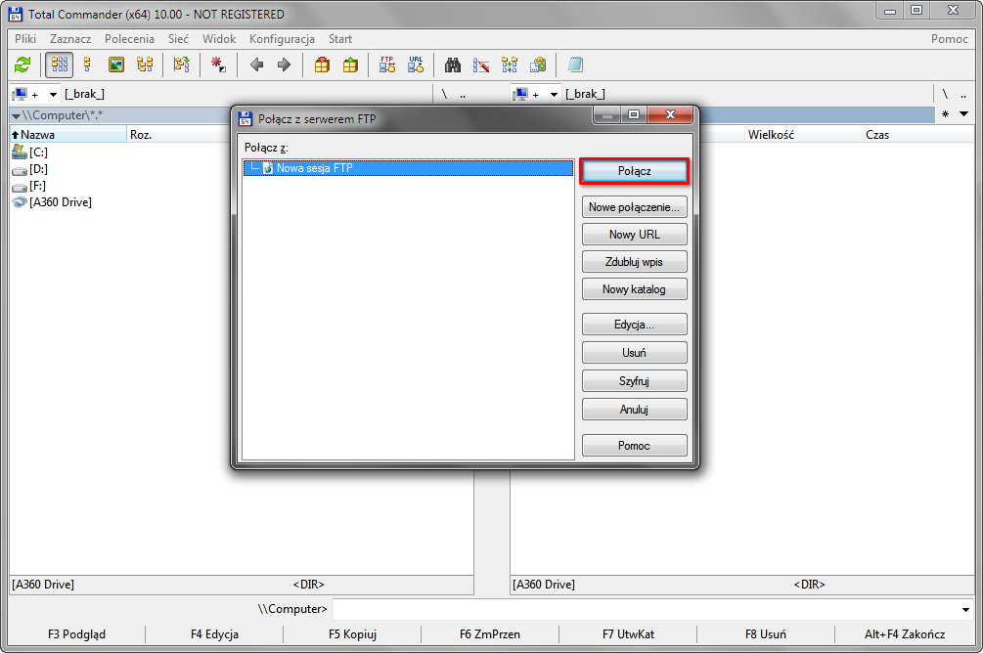Open the Start menu item
The width and height of the screenshot is (983, 653).
(340, 39)
